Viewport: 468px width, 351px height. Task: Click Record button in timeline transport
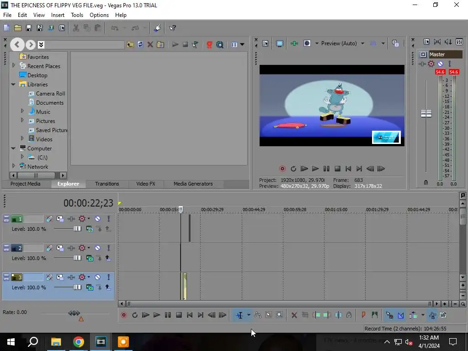124,315
